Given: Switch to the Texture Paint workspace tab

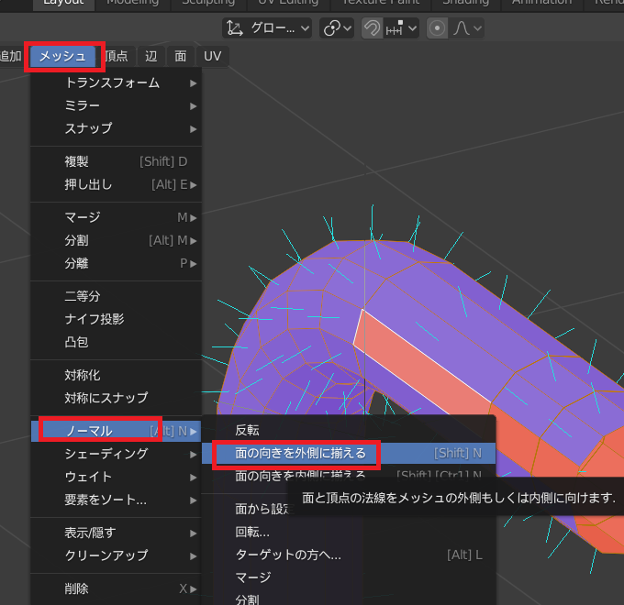Looking at the screenshot, I should (381, 3).
